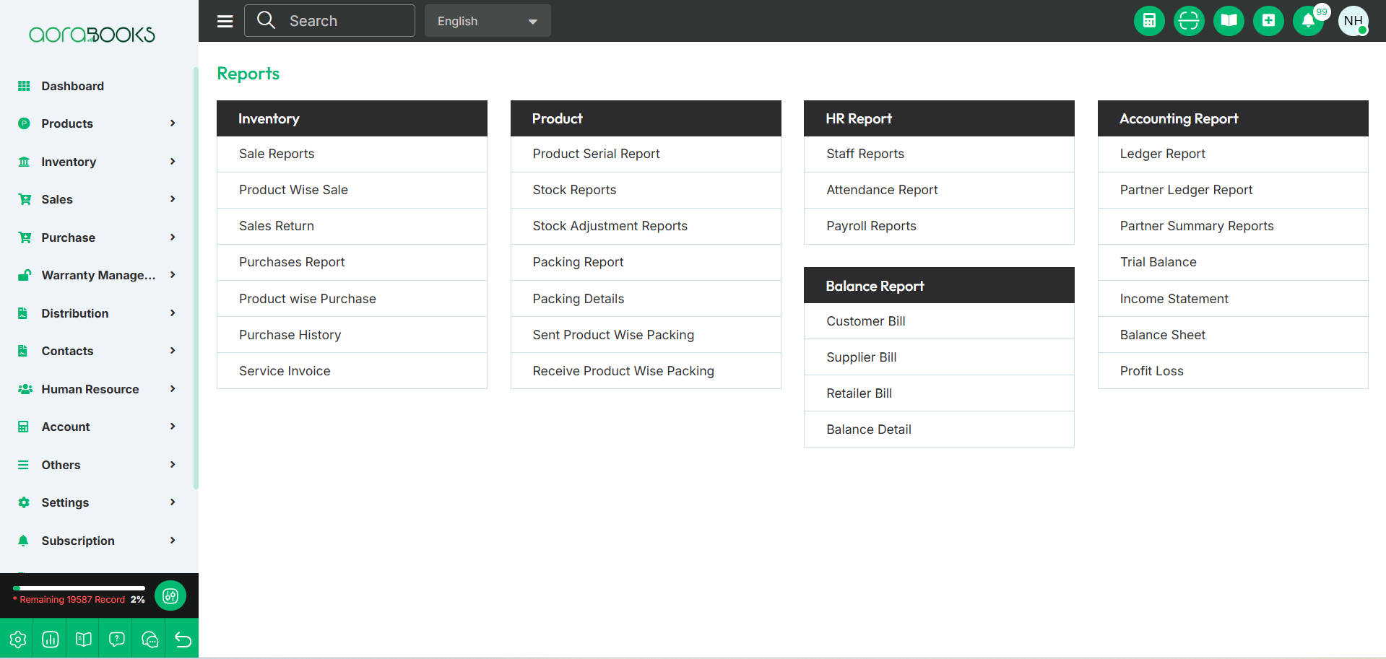1386x659 pixels.
Task: Open the Trial Balance report link
Action: (x=1158, y=262)
